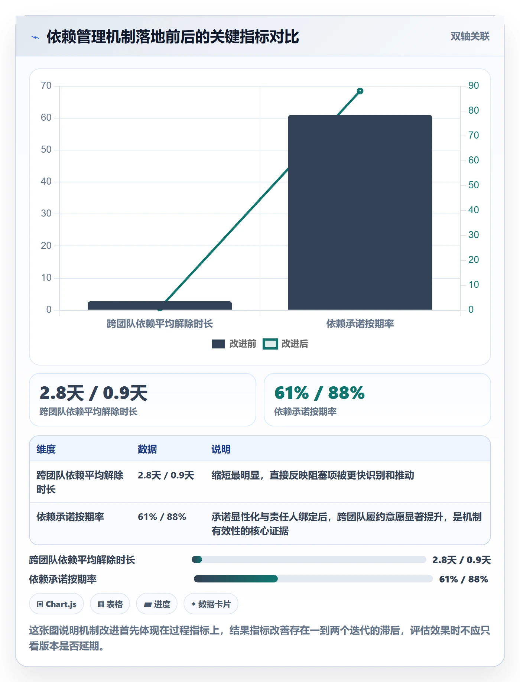The width and height of the screenshot is (520, 682).
Task: Click the 数据 column header
Action: click(147, 449)
